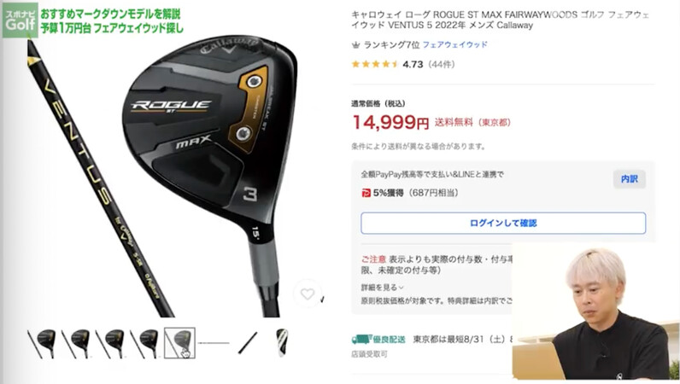Click the star rating icons
680x384 pixels.
375,65
